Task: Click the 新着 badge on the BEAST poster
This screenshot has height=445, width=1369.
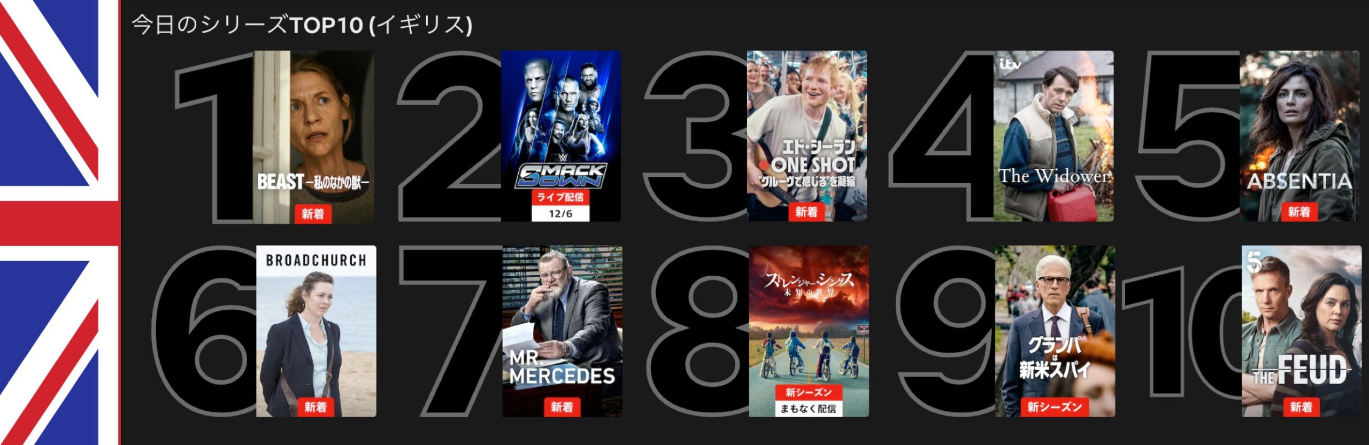Action: (313, 214)
